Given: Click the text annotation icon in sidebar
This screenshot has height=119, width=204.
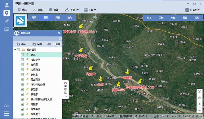Looking at the screenshot, I should click(7, 106).
